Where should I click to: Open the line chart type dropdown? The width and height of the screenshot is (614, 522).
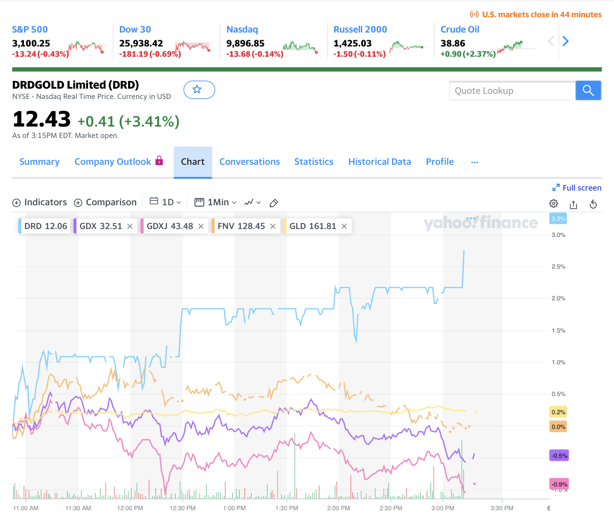tap(253, 202)
